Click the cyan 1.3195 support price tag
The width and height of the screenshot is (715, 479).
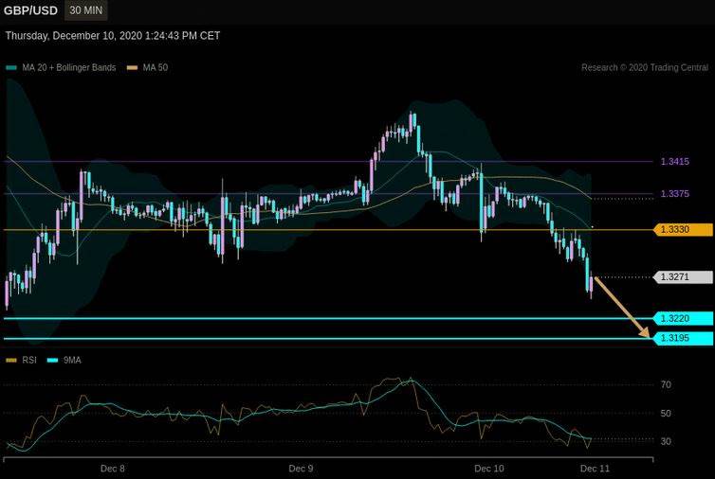(683, 338)
